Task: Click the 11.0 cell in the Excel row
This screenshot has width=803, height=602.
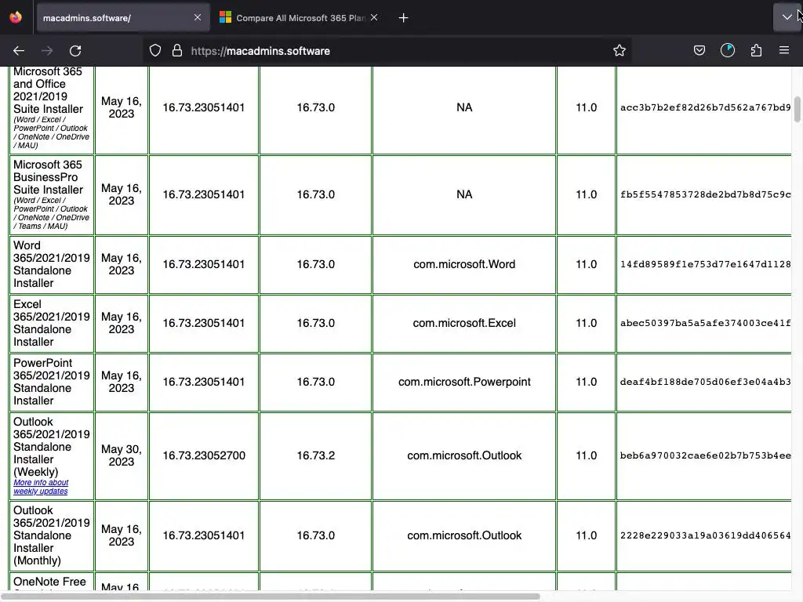Action: [587, 323]
